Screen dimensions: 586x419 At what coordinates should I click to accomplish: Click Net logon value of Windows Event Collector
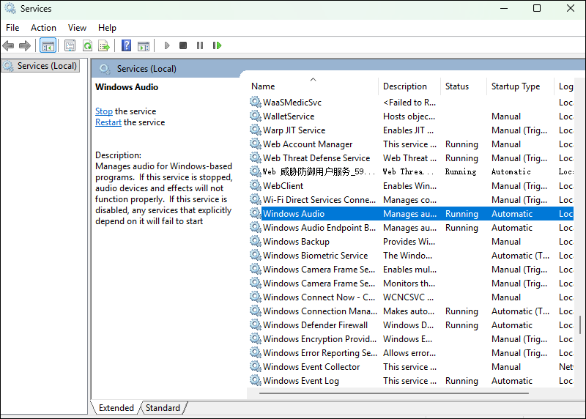pyautogui.click(x=565, y=367)
